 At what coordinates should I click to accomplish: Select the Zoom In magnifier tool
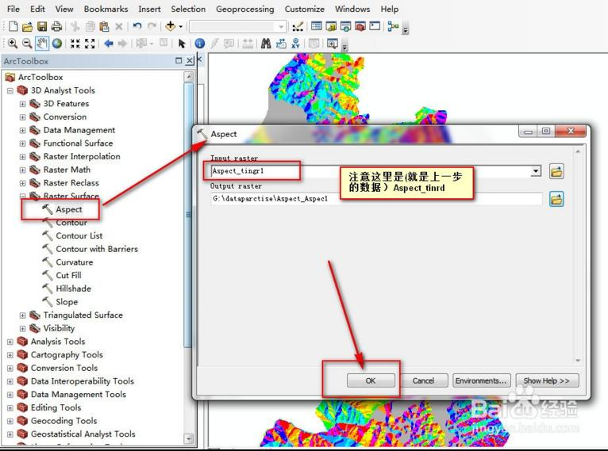click(13, 44)
